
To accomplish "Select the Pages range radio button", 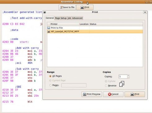I will tap(50, 85).
